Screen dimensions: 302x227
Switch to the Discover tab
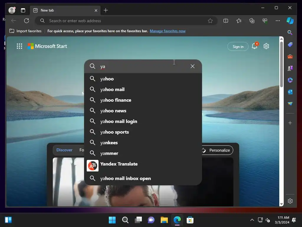pos(64,150)
